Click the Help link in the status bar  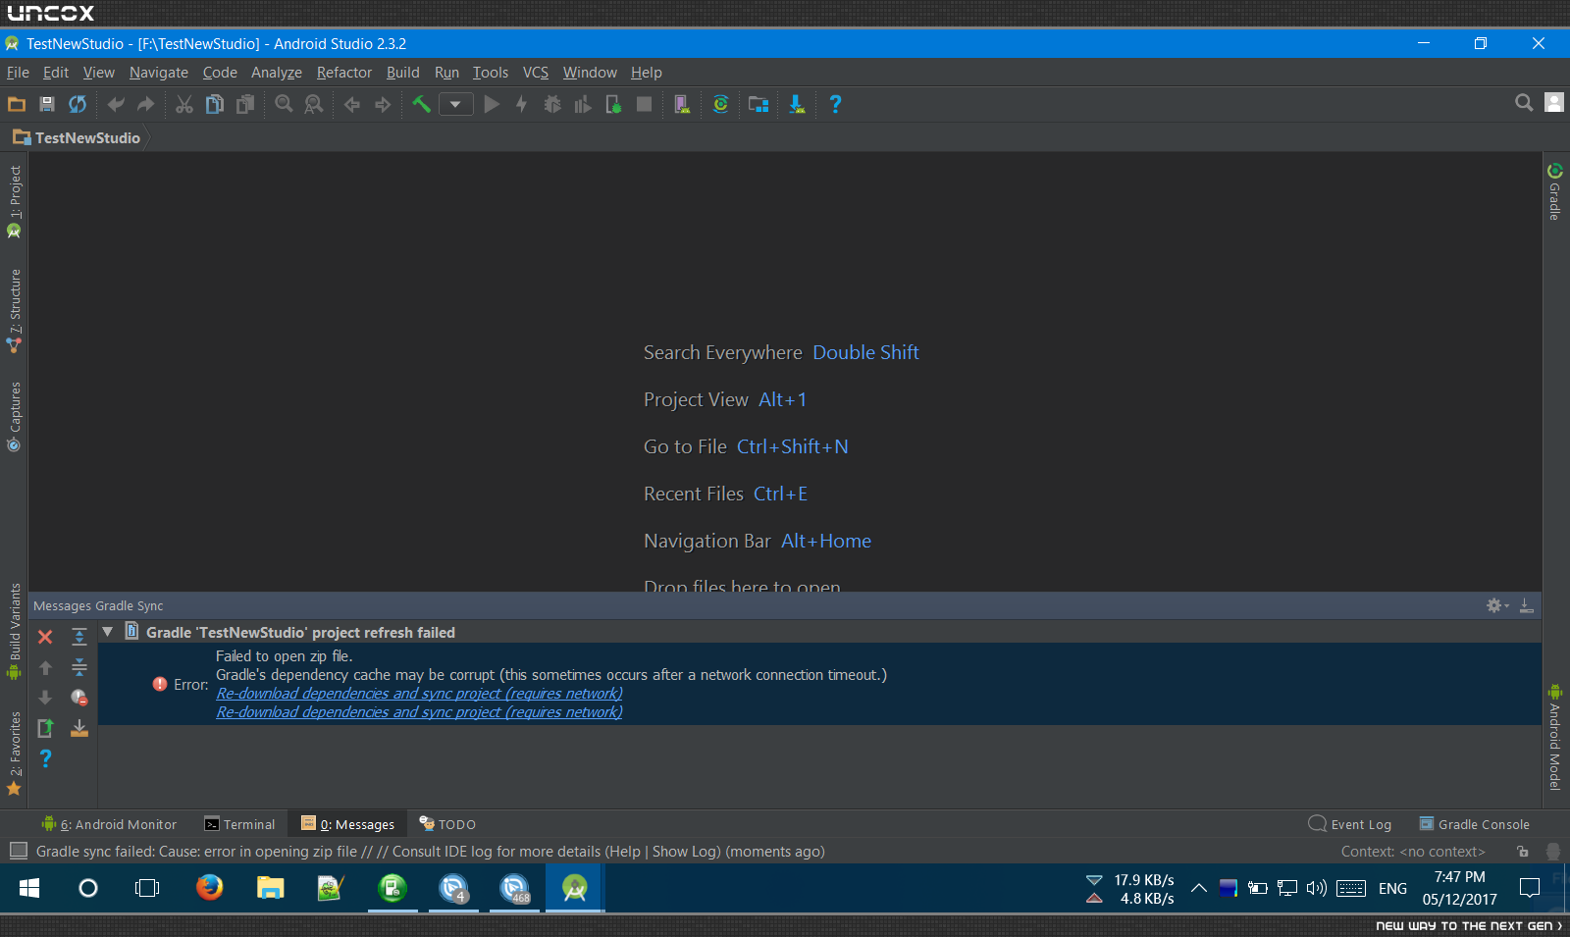(x=623, y=852)
